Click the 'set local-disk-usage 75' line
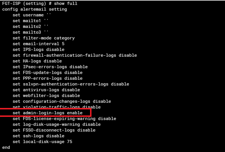Image resolution: width=225 pixels, height=152 pixels. pos(42,142)
